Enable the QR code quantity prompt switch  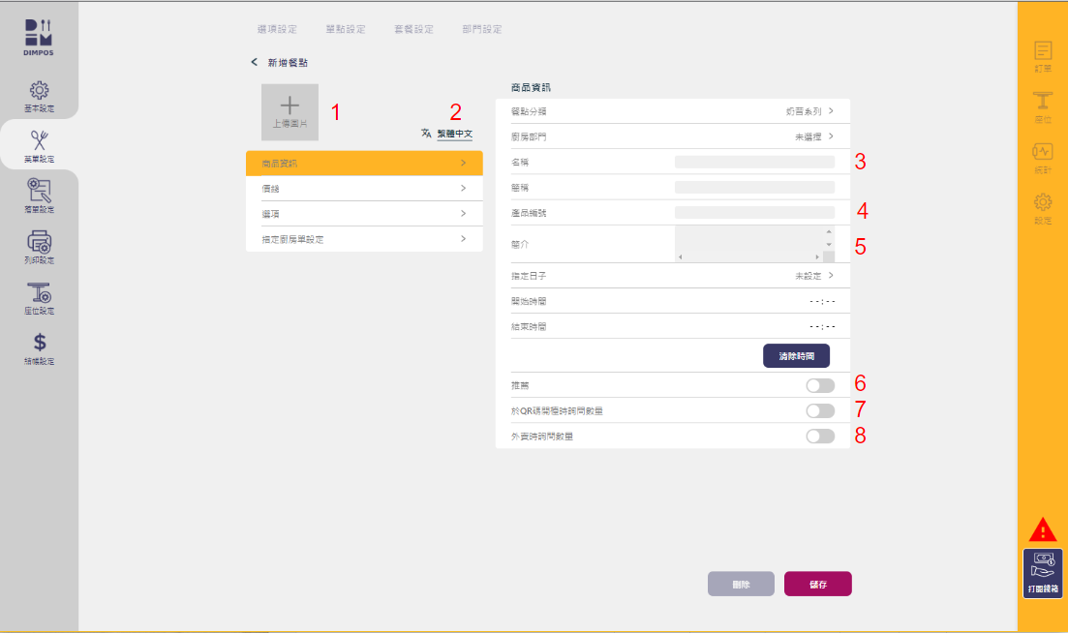tap(819, 410)
